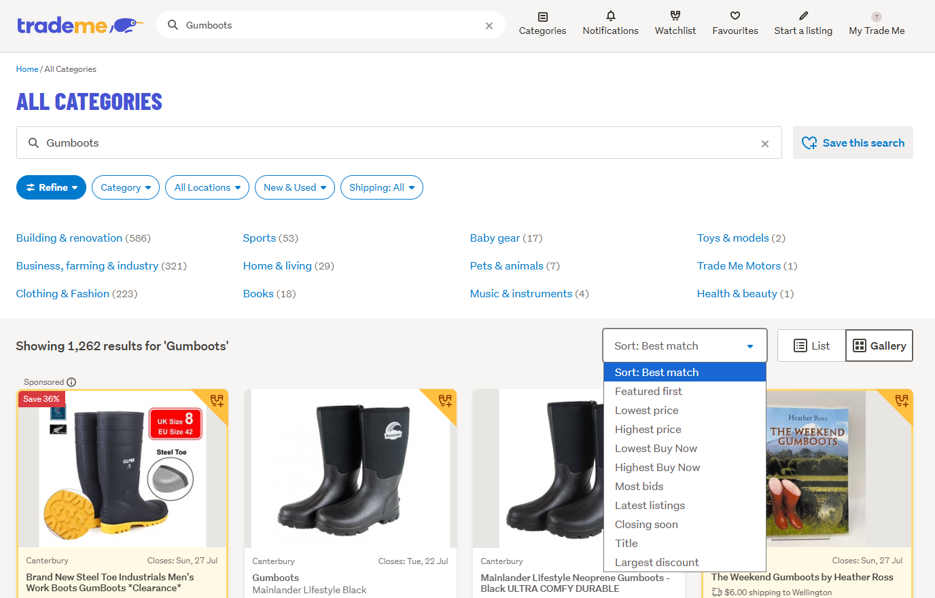Click Sponsored info icon
This screenshot has width=935, height=598.
coord(71,382)
